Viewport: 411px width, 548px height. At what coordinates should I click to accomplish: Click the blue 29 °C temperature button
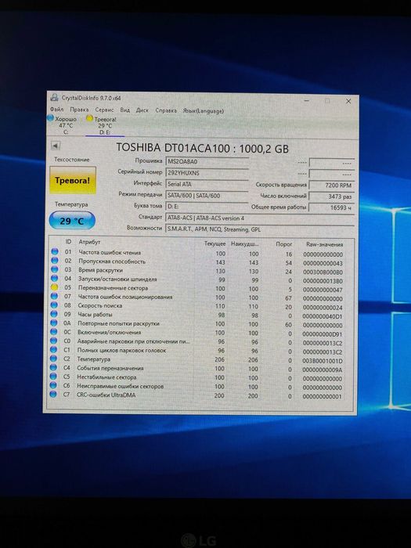pos(72,221)
